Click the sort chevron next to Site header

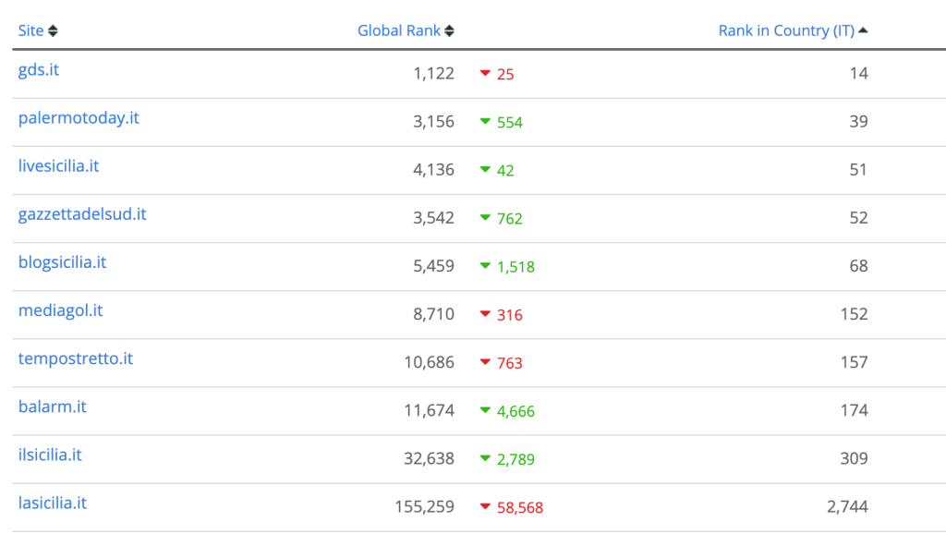tap(54, 30)
